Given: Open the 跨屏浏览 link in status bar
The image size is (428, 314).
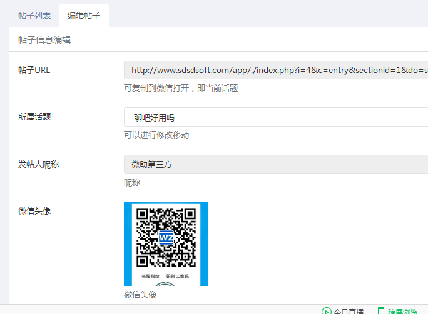Looking at the screenshot, I should pos(402,312).
